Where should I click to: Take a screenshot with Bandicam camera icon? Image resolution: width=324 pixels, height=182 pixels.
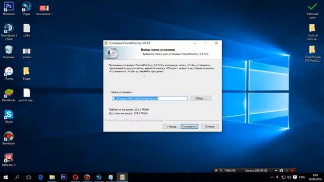click(x=281, y=171)
